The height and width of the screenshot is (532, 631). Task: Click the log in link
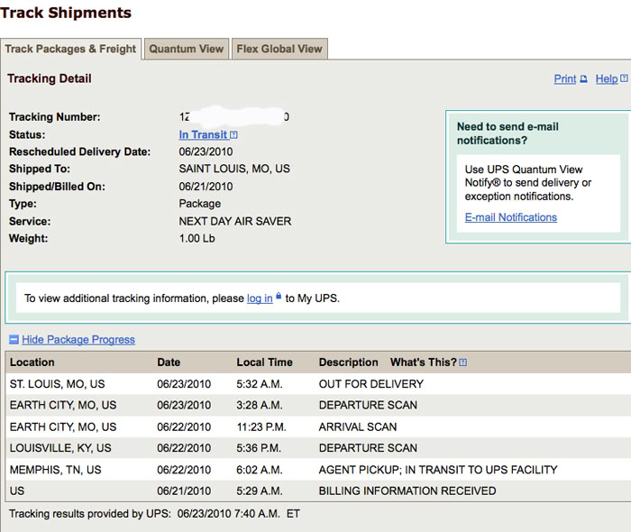(x=260, y=298)
